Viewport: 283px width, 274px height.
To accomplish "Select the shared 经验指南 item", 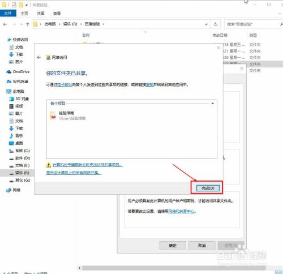I will point(68,115).
